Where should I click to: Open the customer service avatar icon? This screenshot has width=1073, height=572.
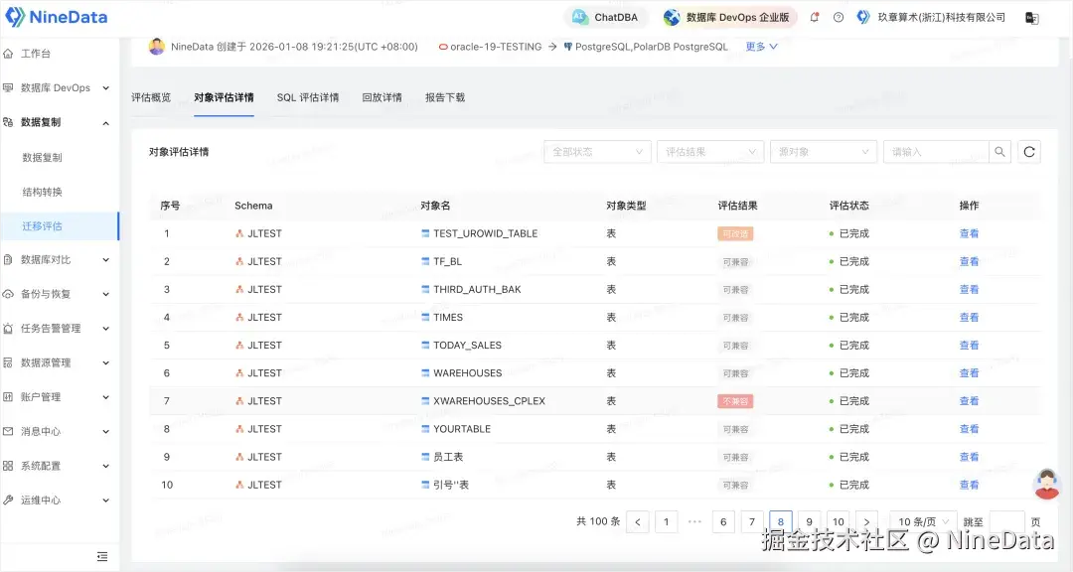point(1046,484)
